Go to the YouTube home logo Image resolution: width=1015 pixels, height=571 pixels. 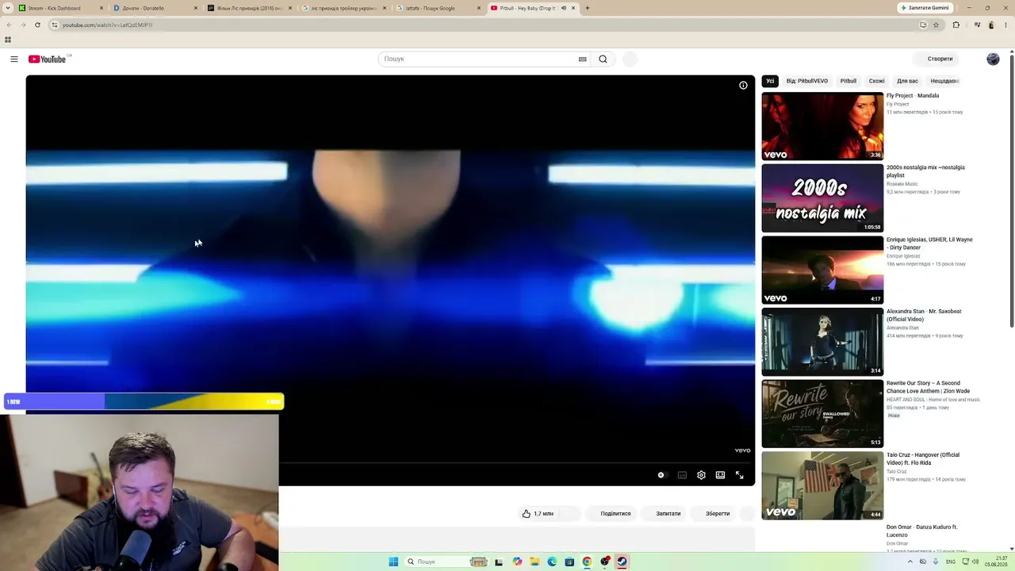(x=48, y=59)
